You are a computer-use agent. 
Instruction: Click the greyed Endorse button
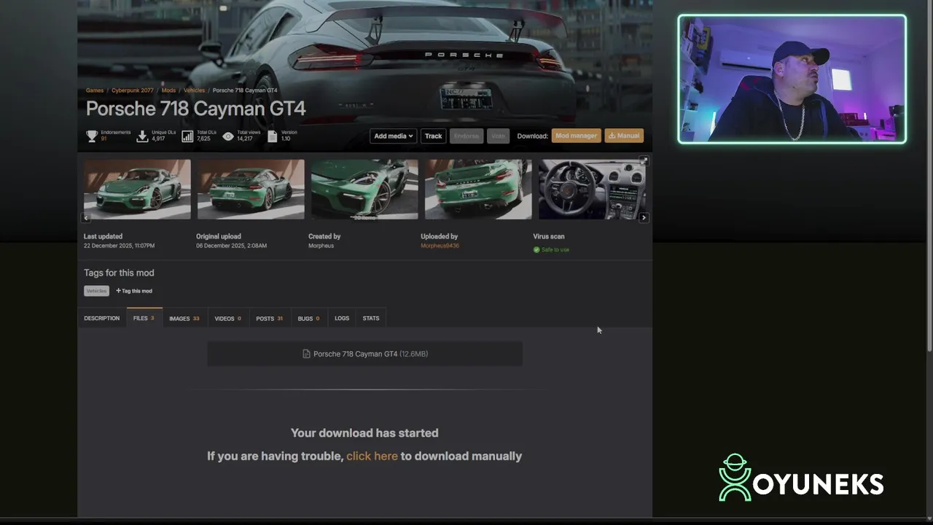[x=466, y=136]
